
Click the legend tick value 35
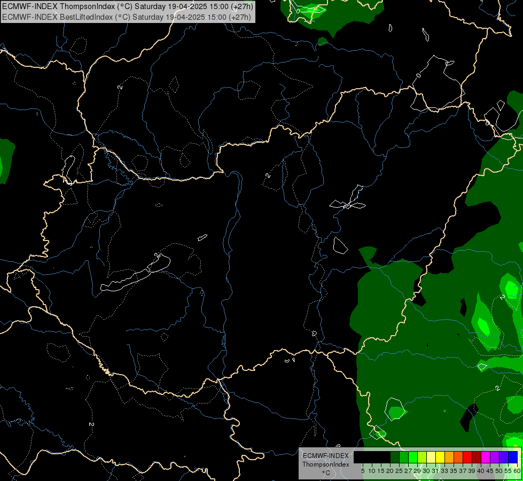point(454,471)
